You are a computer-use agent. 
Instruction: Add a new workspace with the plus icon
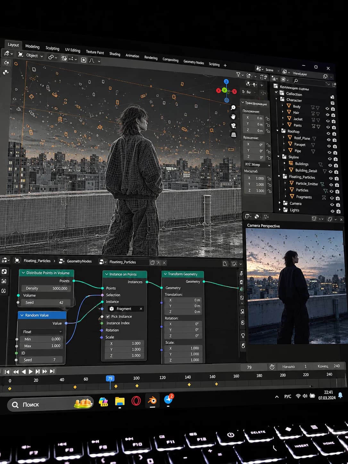[225, 65]
